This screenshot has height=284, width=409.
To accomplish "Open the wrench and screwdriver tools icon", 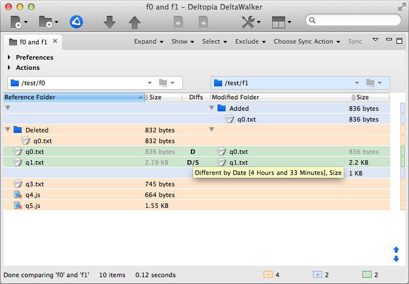I will (x=248, y=22).
